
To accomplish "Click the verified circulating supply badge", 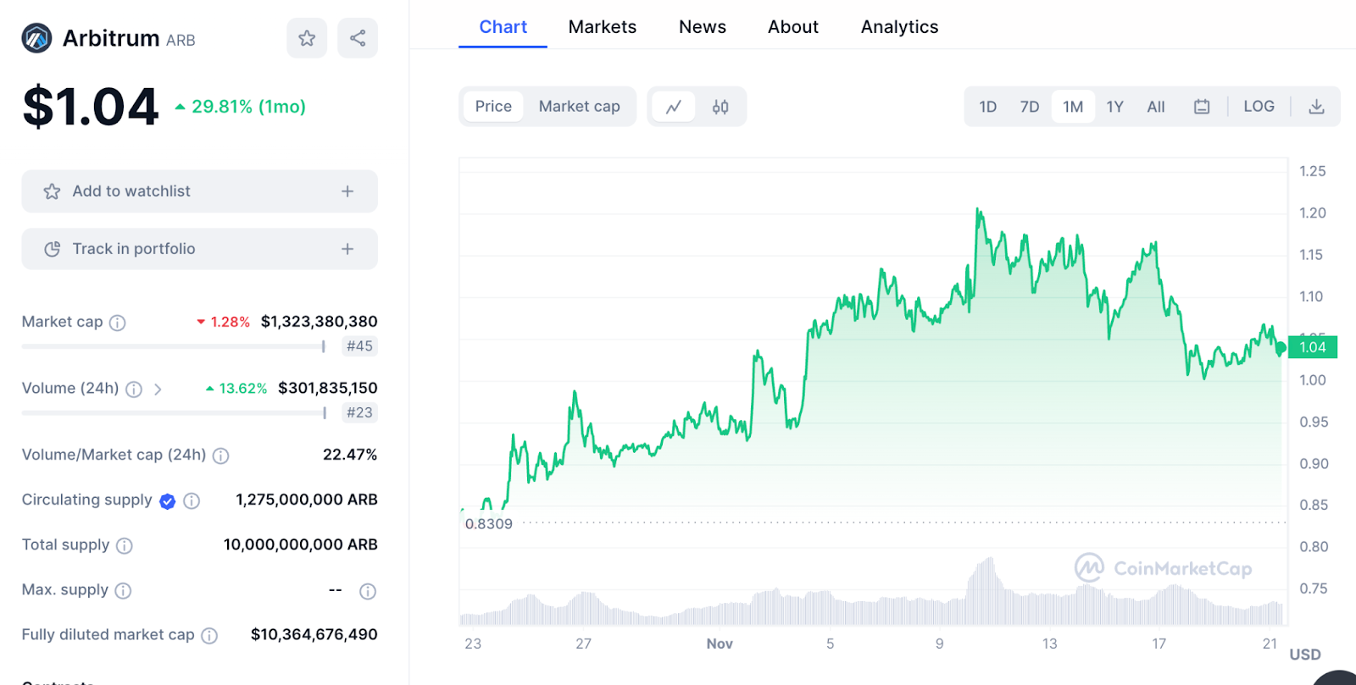I will [x=168, y=501].
